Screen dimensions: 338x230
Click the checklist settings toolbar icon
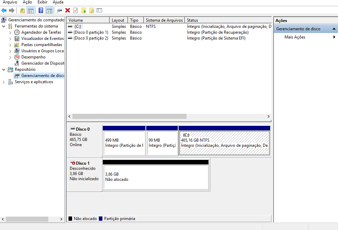99,10
